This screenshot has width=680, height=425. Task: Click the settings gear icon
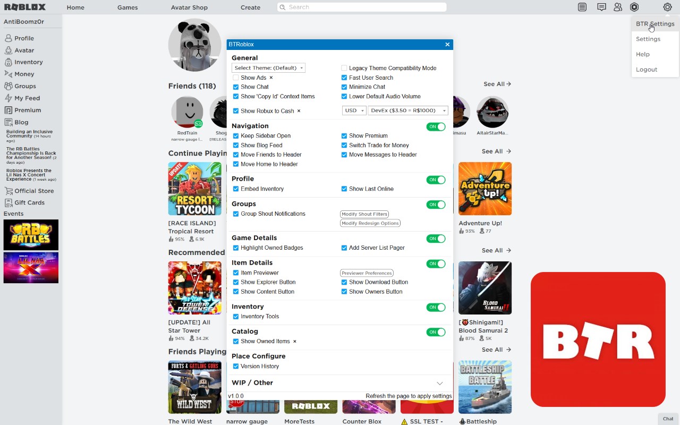[667, 7]
